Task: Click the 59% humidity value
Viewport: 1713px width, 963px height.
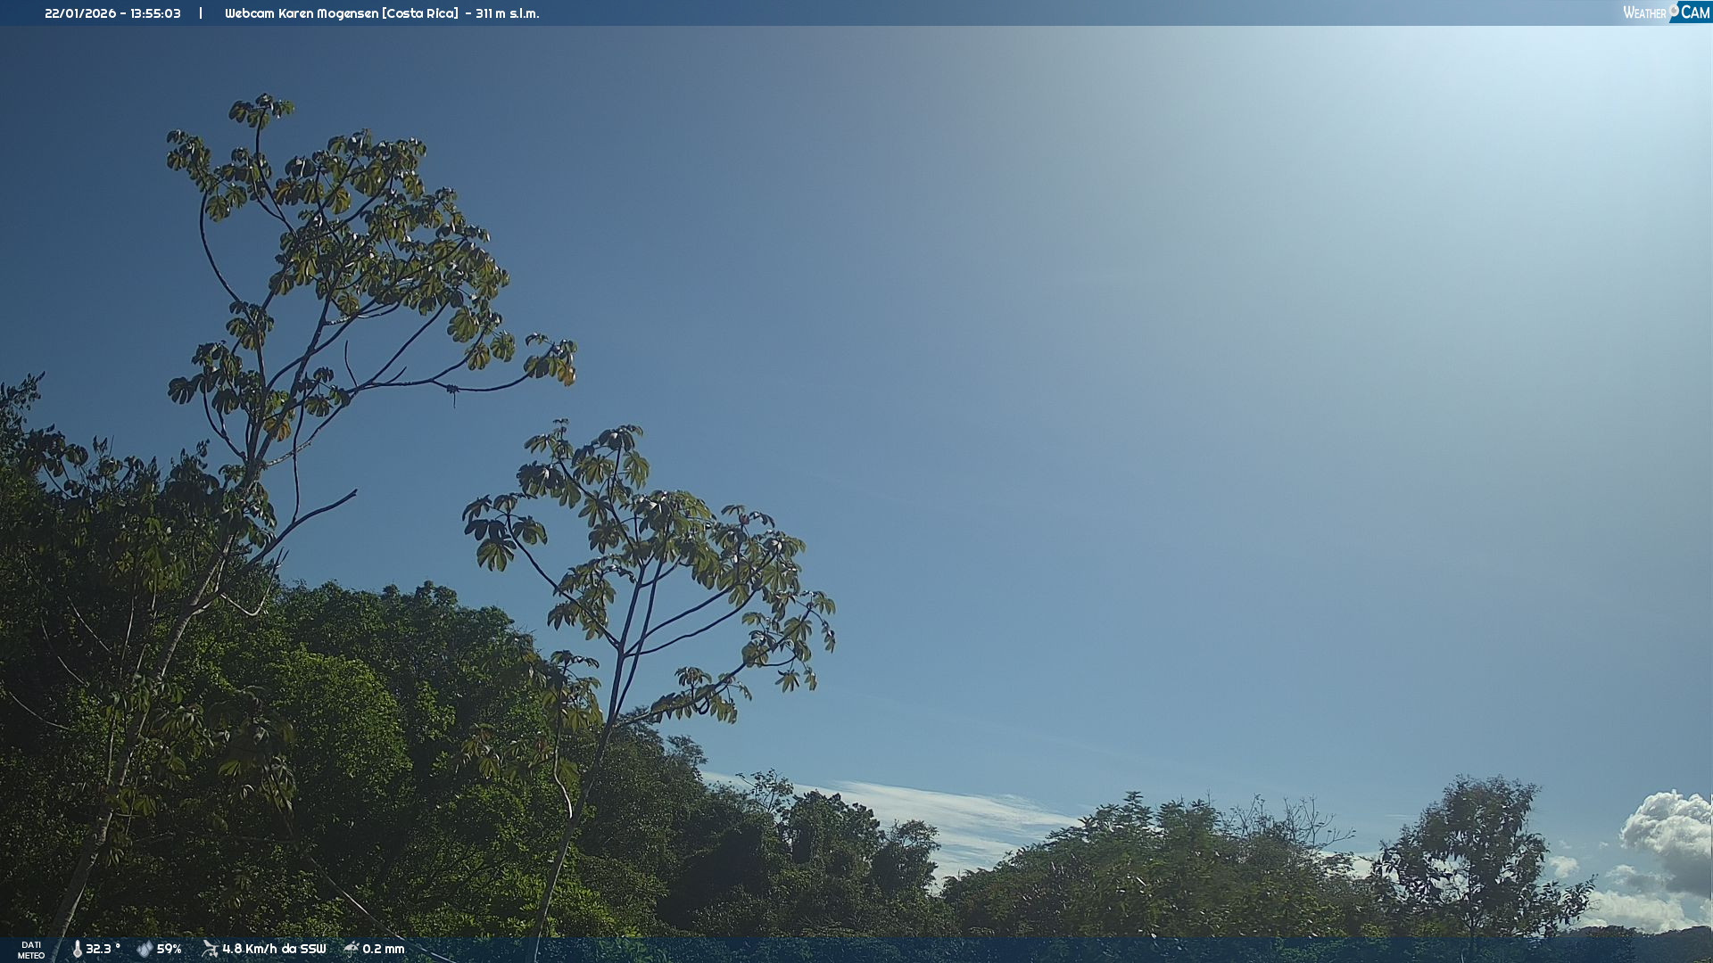Action: (x=170, y=950)
